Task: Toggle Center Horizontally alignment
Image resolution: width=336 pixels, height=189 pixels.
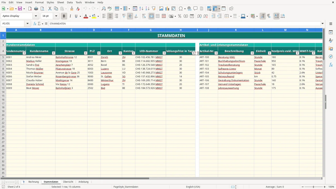Action: pyautogui.click(x=110, y=16)
